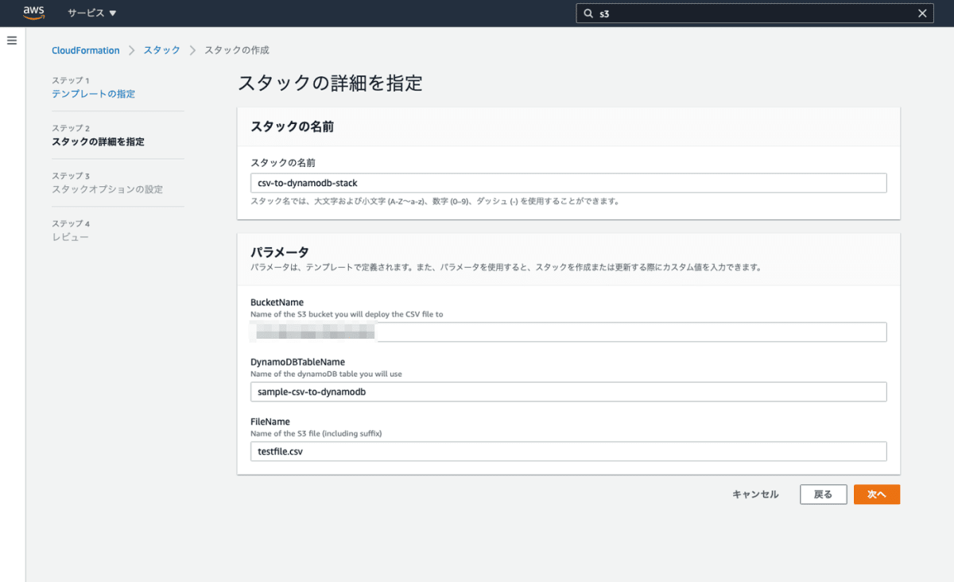Open the AWS home logo
This screenshot has height=582, width=954.
[x=34, y=13]
